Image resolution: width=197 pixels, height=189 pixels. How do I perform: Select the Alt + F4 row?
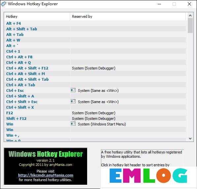[x=95, y=23]
